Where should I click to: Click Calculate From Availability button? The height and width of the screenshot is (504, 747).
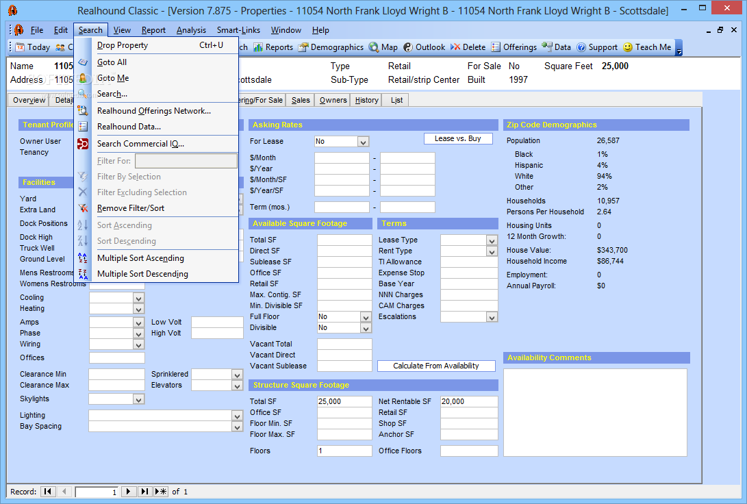[x=436, y=366]
